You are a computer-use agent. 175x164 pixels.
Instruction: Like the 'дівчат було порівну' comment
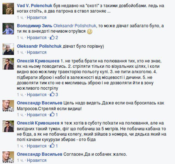37,52
